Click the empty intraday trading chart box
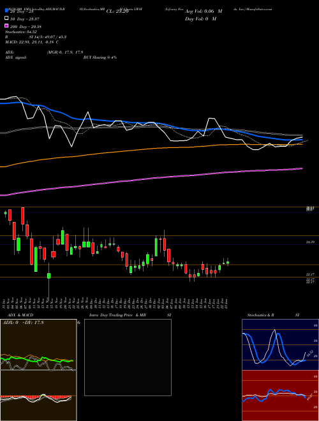This screenshot has width=319, height=421. pyautogui.click(x=128, y=357)
